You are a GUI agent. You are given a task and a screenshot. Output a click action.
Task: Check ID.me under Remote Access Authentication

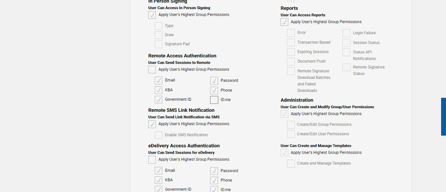tap(214, 100)
